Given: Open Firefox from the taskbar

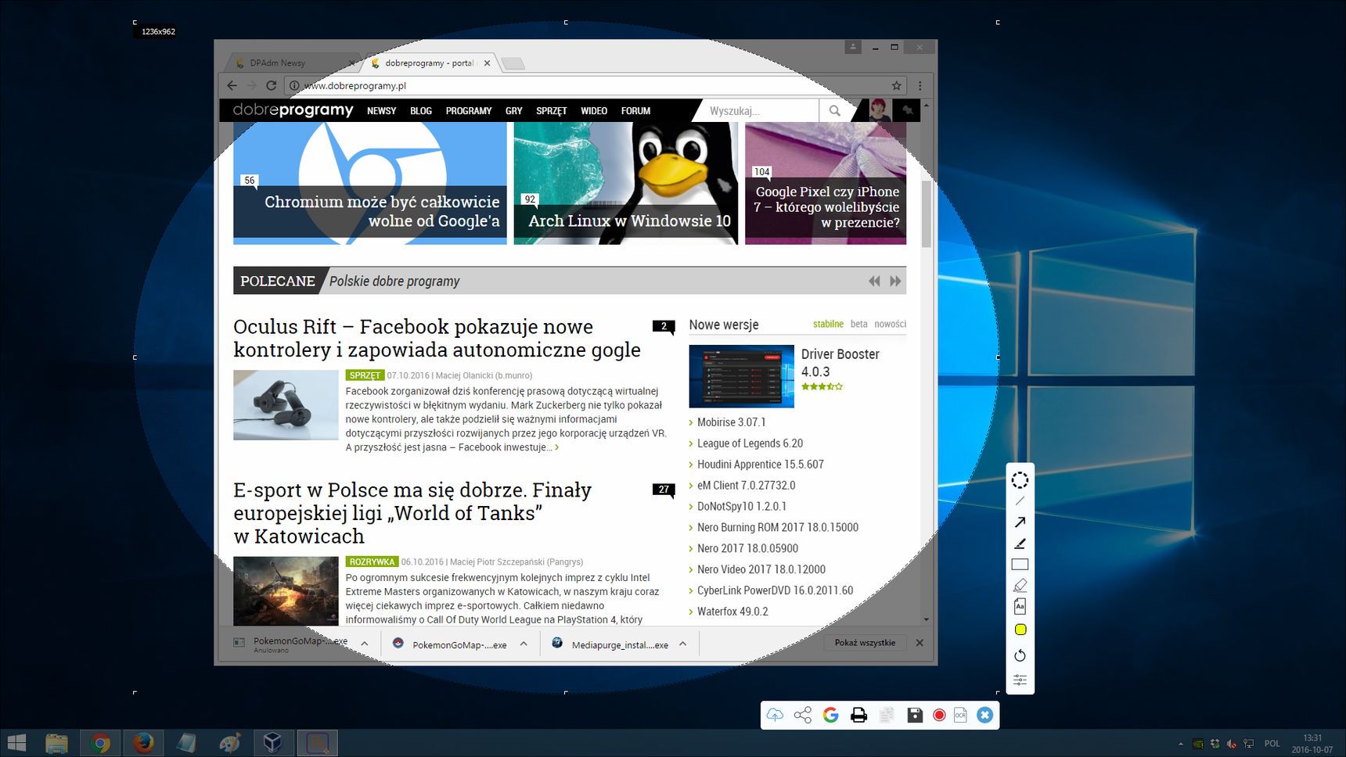Looking at the screenshot, I should click(x=143, y=742).
